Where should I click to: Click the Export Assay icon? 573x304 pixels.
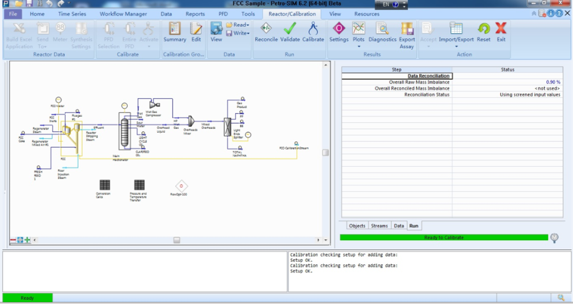(x=407, y=35)
